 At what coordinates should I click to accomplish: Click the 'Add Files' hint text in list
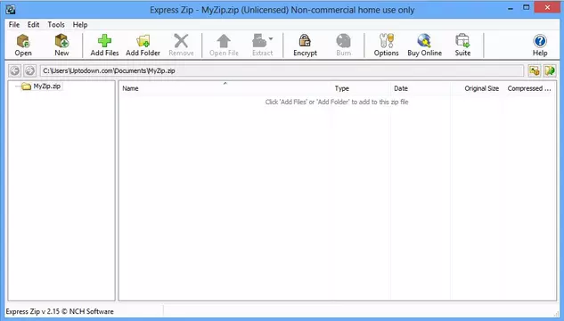coord(337,102)
